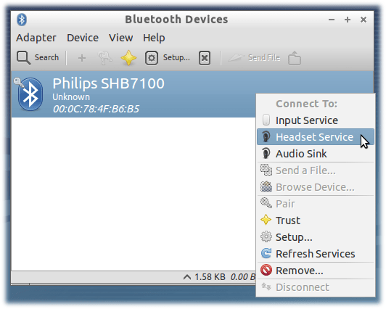The height and width of the screenshot is (309, 386).
Task: Click the Add device plus icon
Action: pyautogui.click(x=82, y=58)
